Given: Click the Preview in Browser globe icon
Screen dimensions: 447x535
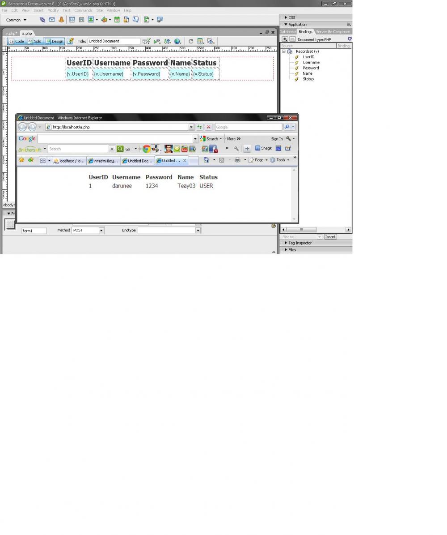Looking at the screenshot, I should (177, 41).
